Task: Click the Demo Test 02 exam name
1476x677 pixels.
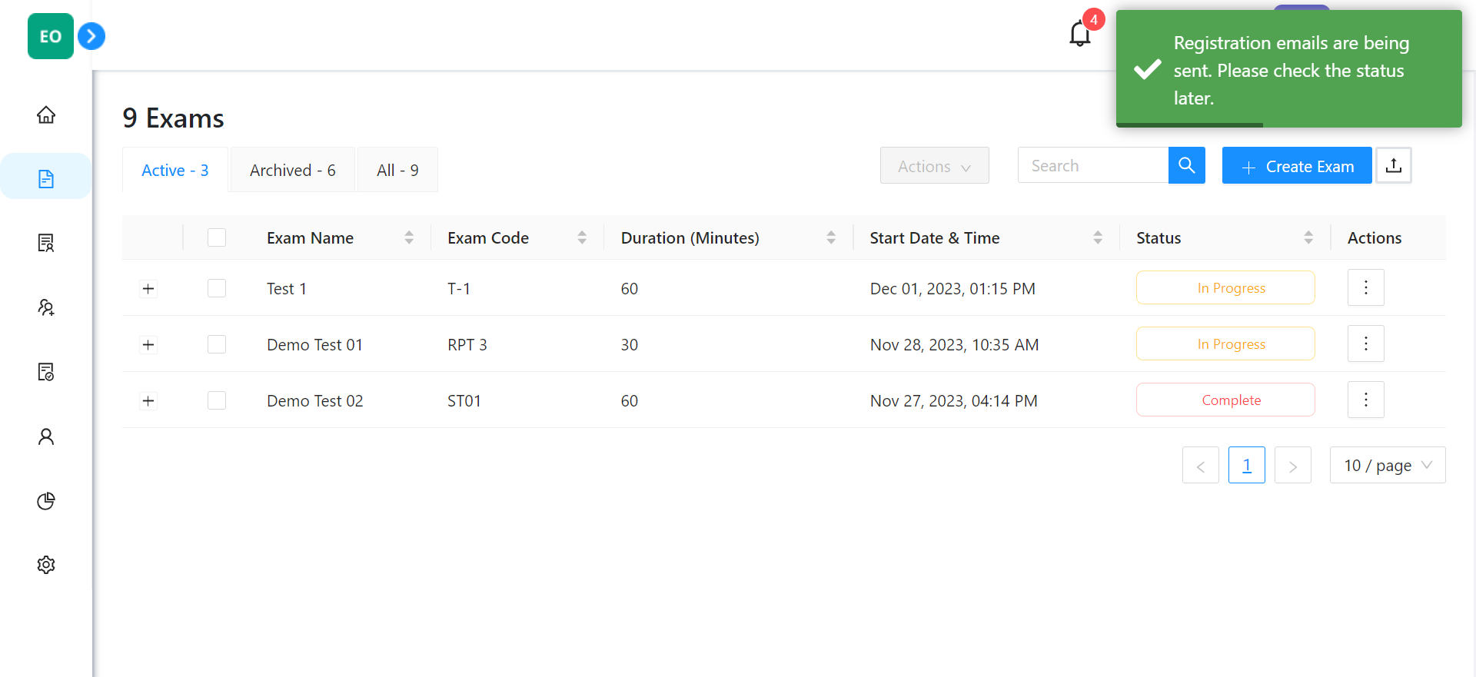Action: pos(314,401)
